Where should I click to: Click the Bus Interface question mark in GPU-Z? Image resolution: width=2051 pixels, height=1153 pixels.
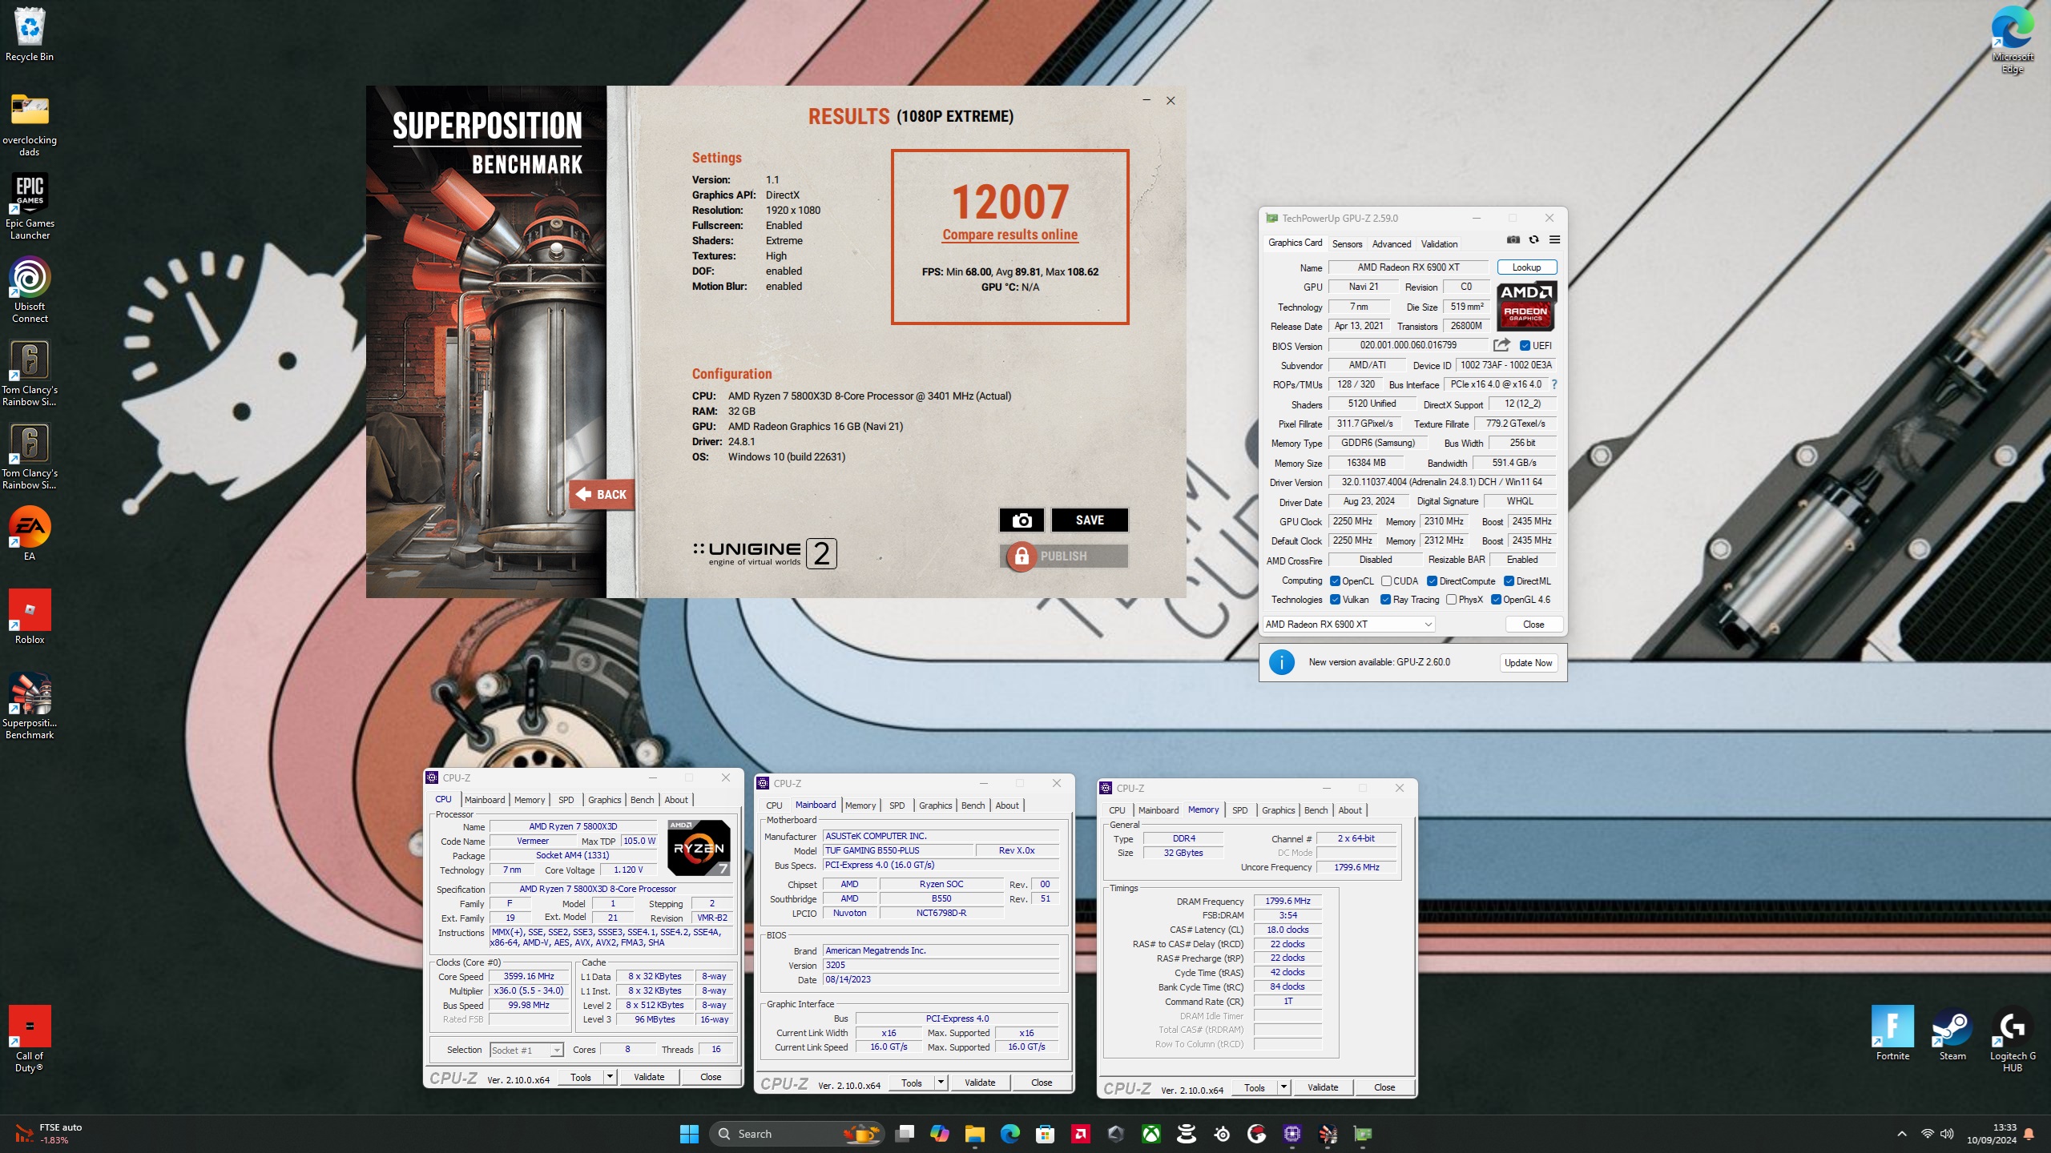(1554, 384)
